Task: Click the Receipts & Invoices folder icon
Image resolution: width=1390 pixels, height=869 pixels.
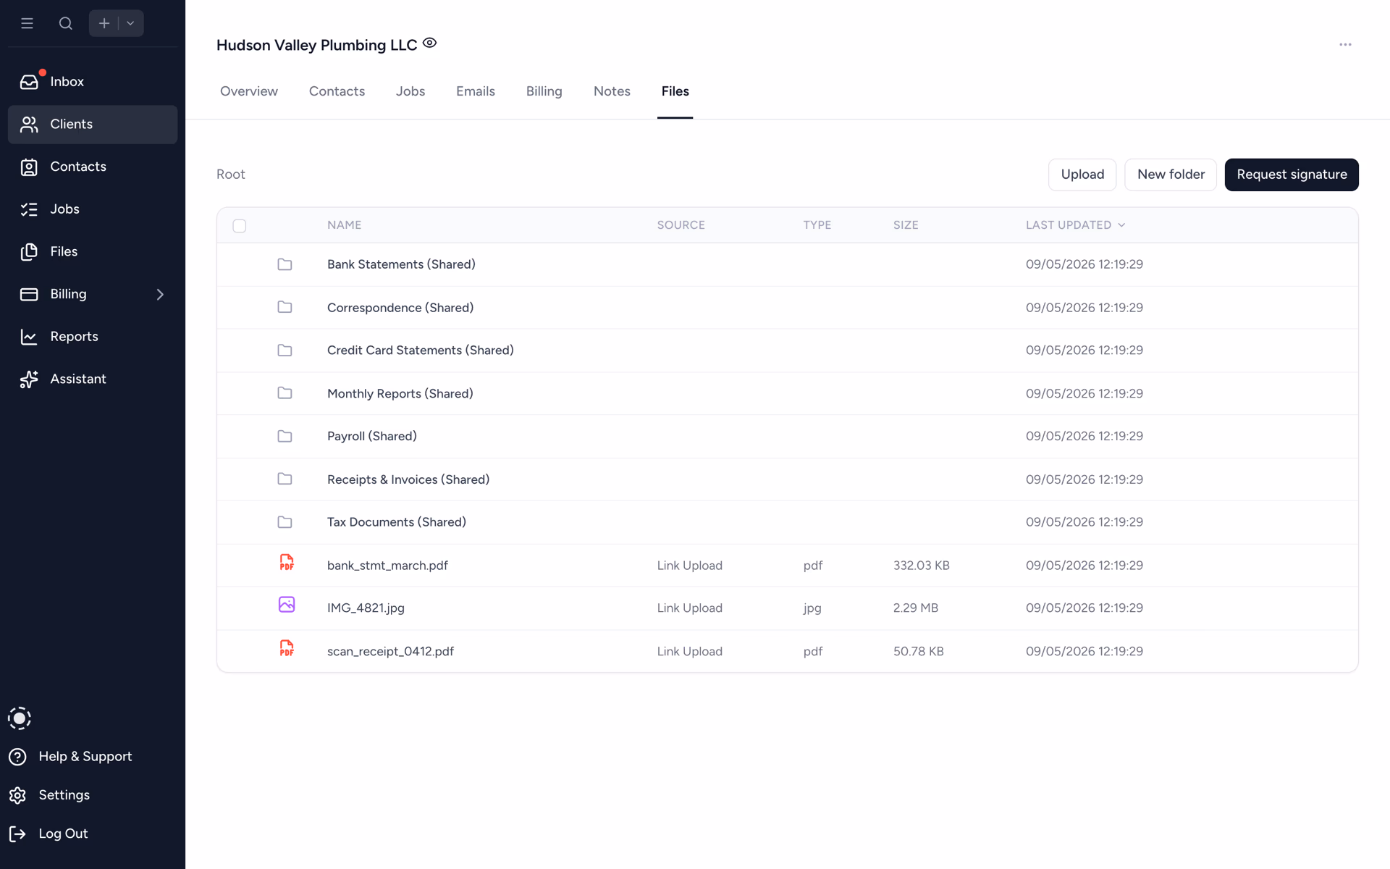Action: 285,479
